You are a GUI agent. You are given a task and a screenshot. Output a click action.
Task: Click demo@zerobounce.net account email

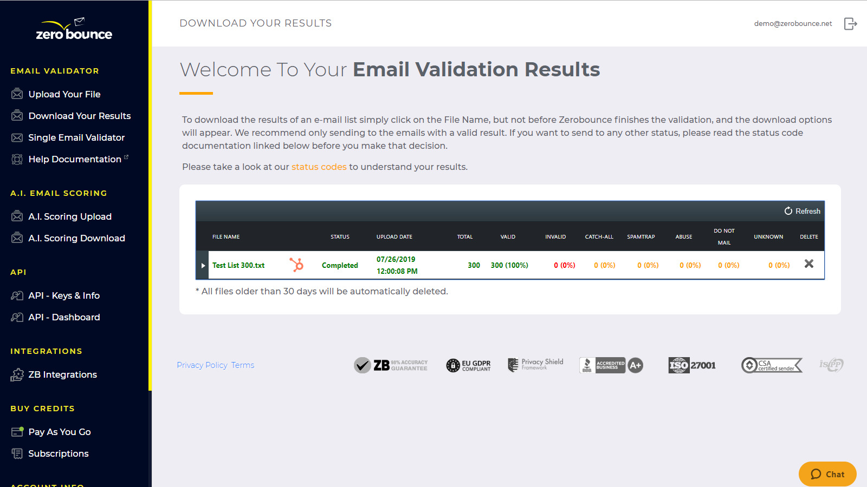793,23
